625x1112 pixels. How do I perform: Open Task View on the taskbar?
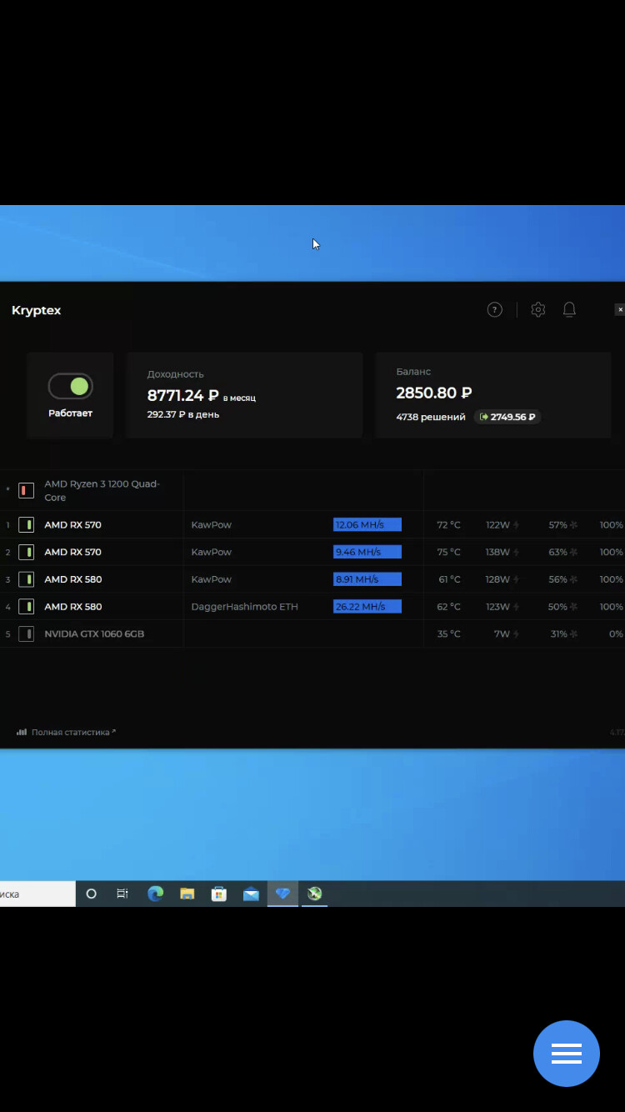(122, 894)
